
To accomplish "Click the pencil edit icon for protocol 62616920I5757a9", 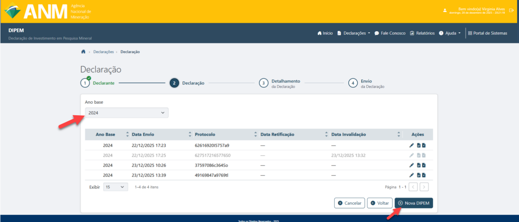I will [412, 145].
